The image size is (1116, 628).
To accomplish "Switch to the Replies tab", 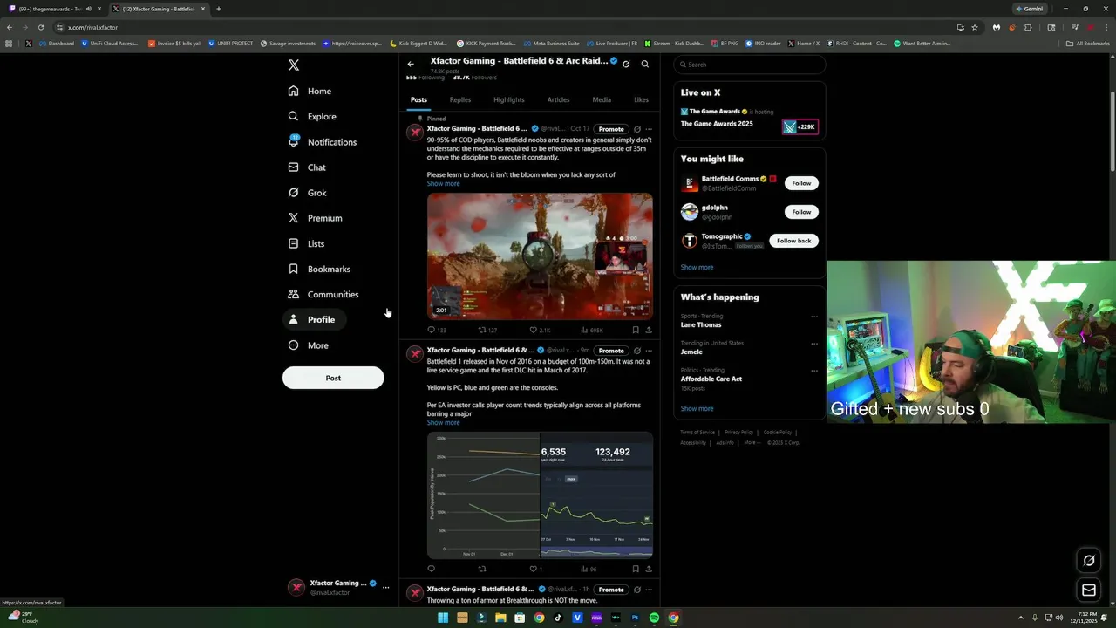I will point(460,99).
